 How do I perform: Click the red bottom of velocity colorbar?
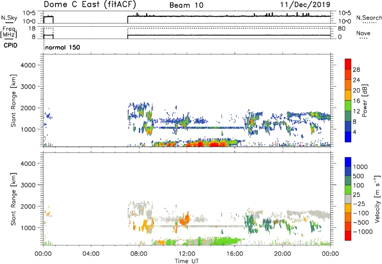click(x=348, y=236)
